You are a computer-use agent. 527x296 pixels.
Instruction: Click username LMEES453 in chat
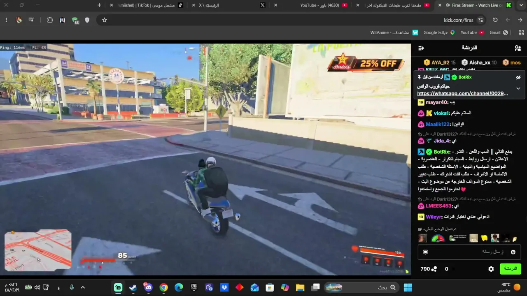438,206
